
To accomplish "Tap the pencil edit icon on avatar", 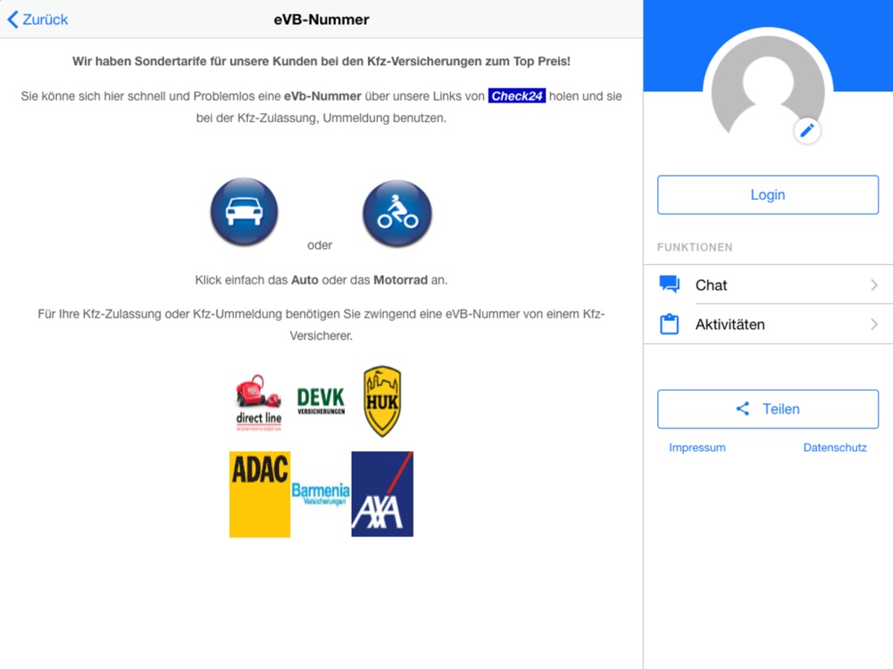I will 807,131.
